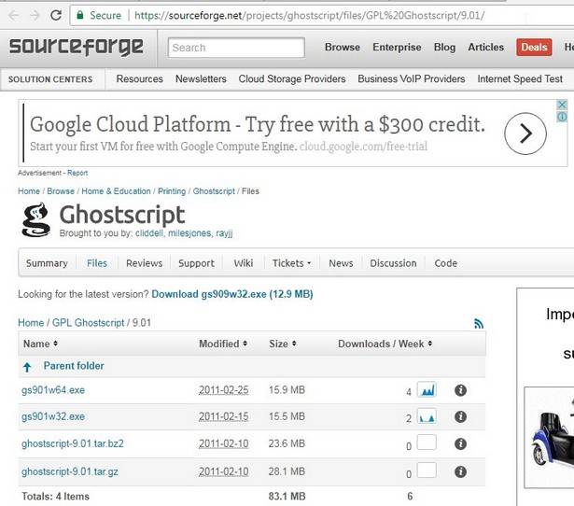Download ghostscript-9.01.tar.bz2 file
574x506 pixels.
73,443
